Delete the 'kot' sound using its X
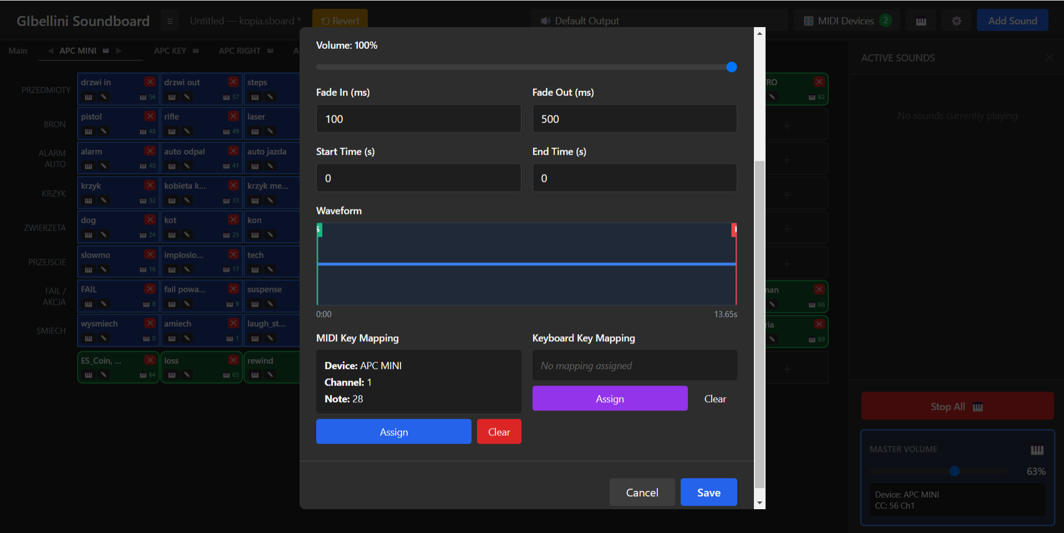The image size is (1064, 533). pos(234,220)
